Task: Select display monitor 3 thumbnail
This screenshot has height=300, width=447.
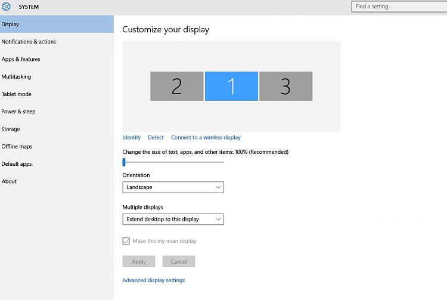Action: point(286,86)
